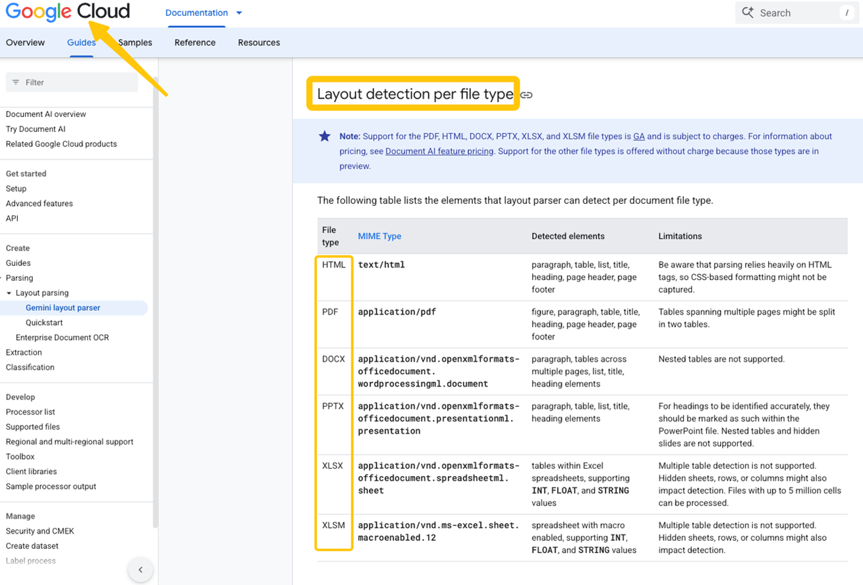Focus the Search field
The image size is (863, 585).
pyautogui.click(x=797, y=12)
